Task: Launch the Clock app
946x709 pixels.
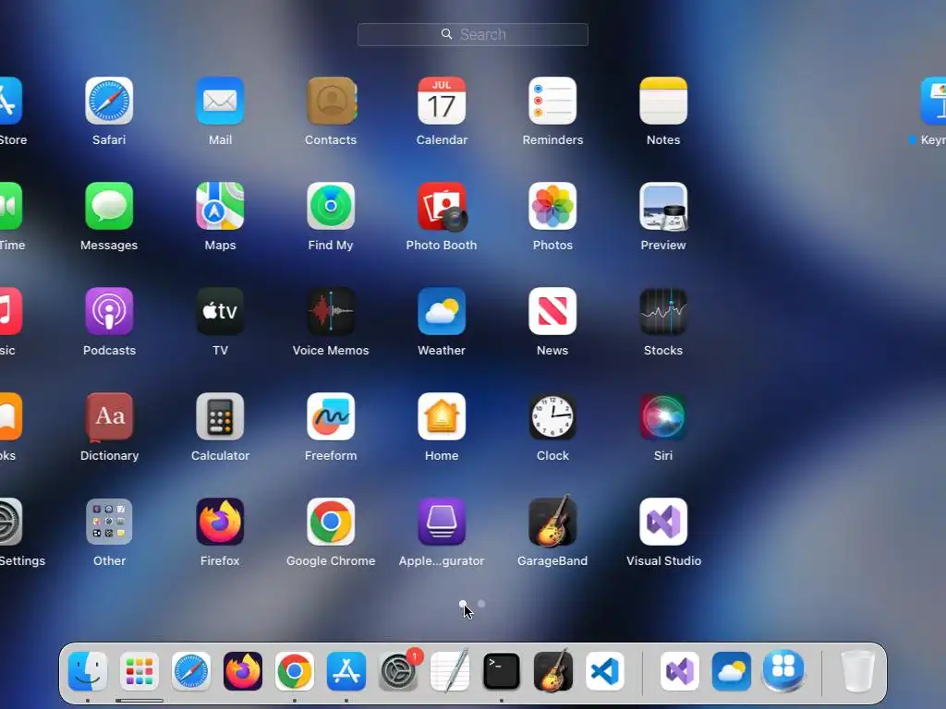Action: pos(552,416)
